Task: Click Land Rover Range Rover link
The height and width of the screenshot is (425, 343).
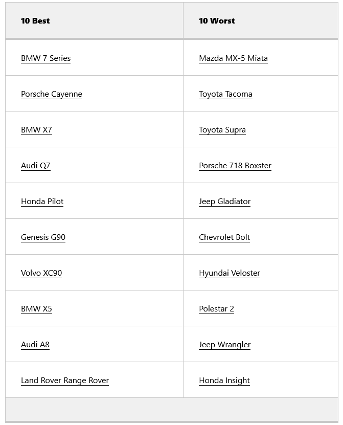Action: point(64,381)
